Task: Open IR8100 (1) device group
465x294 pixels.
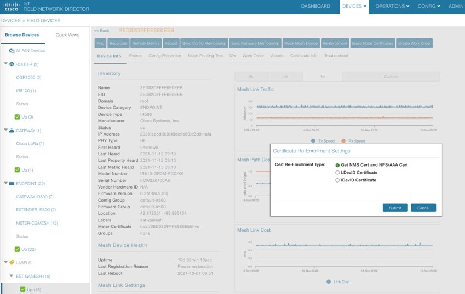Action: [x=26, y=91]
